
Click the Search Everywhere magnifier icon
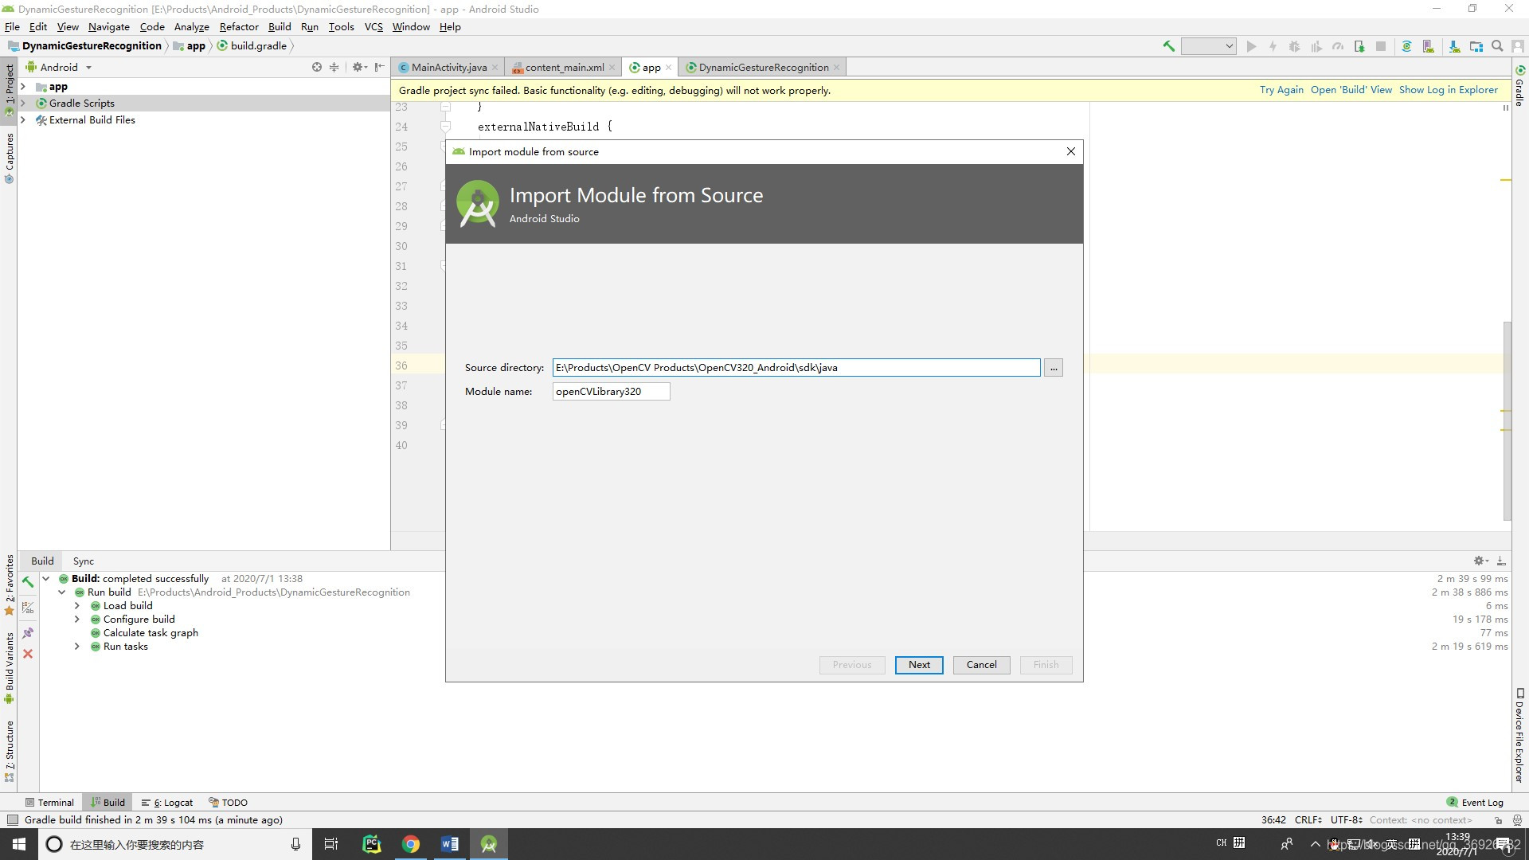pyautogui.click(x=1497, y=46)
